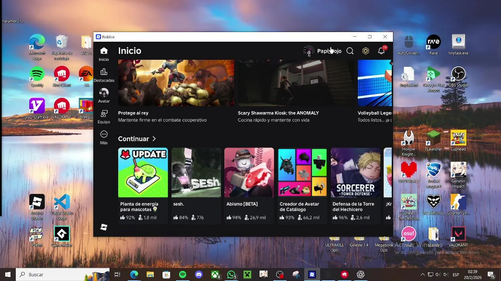The image size is (501, 281).
Task: Open Destacadas in the Roblox sidebar
Action: 104,75
